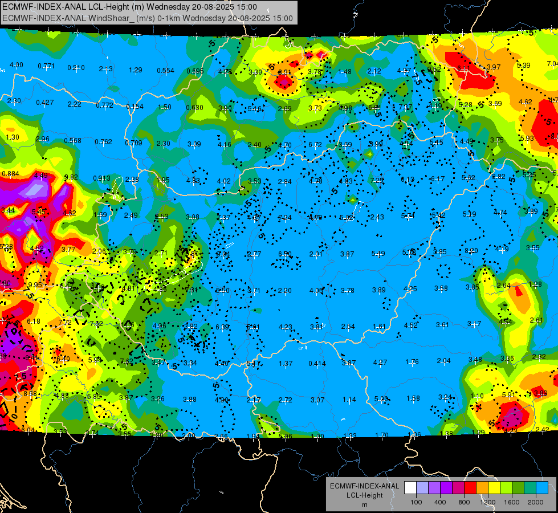Click the wind shear value '0.772'
The image size is (558, 513).
105,105
